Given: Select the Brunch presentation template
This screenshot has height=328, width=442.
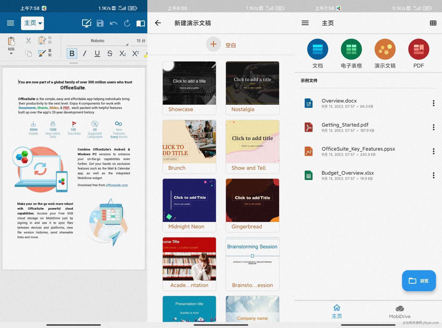Looking at the screenshot, I should [189, 147].
